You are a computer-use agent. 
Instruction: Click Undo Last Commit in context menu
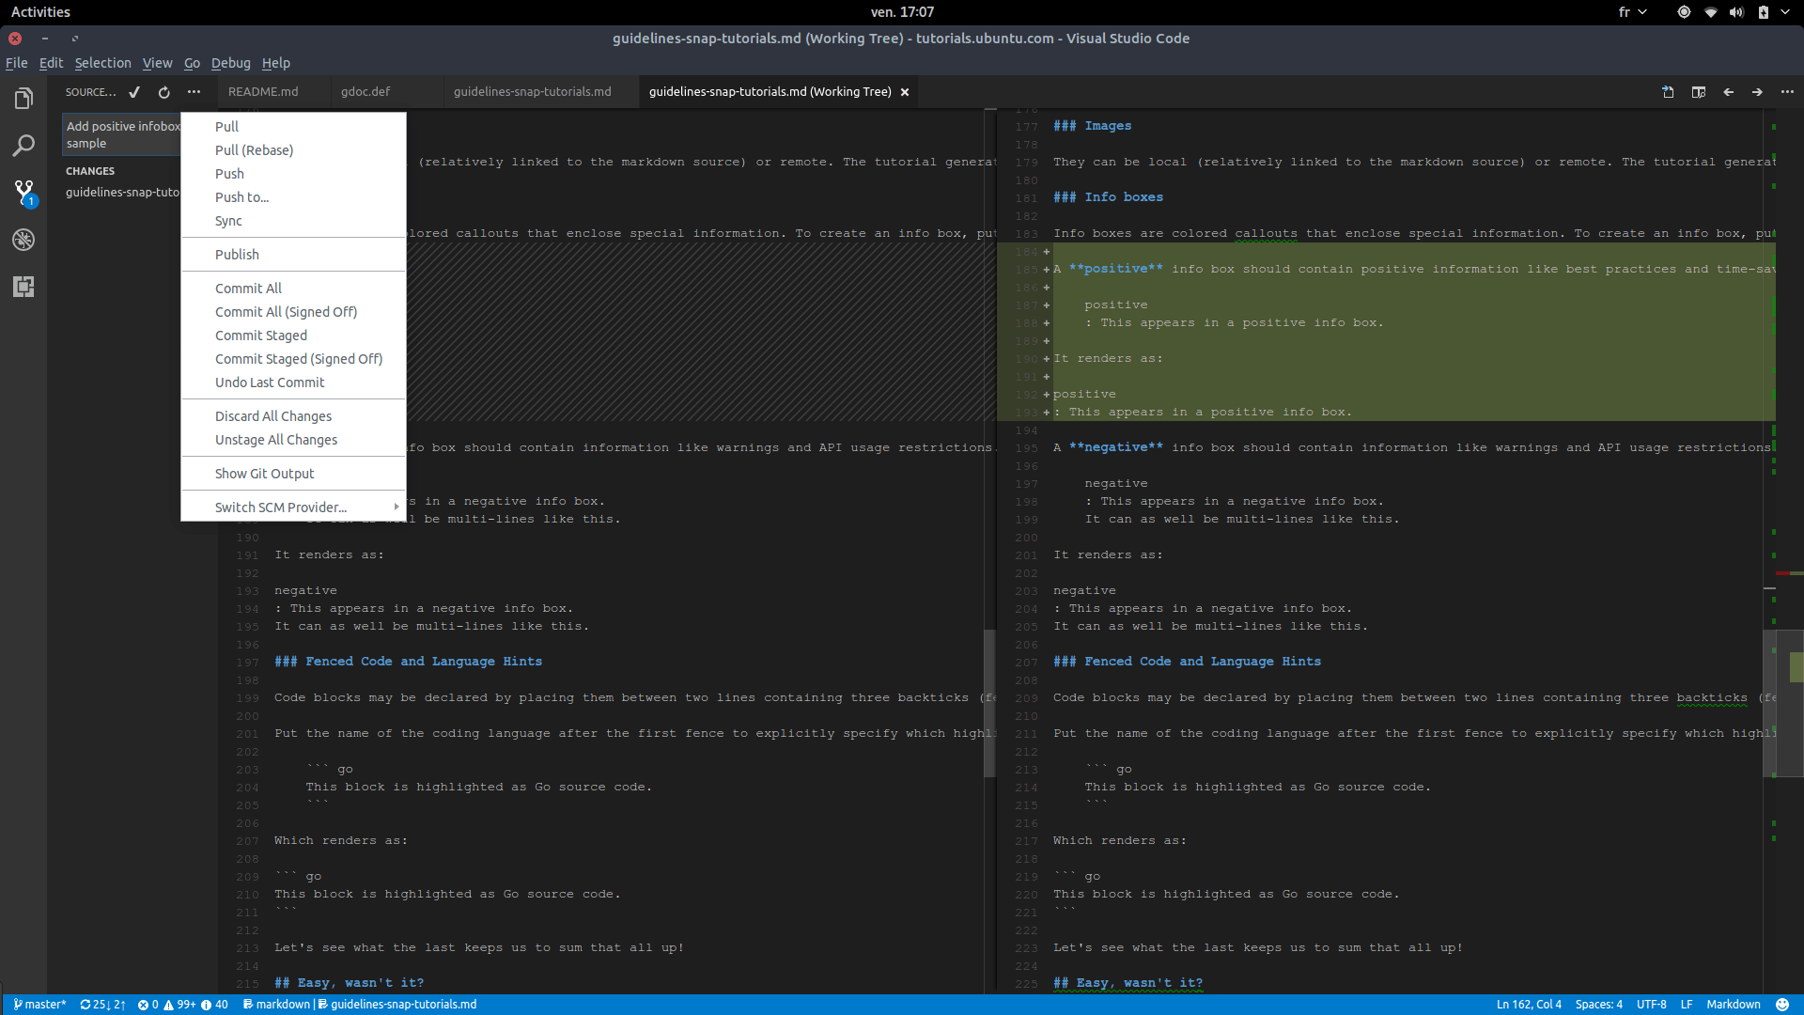tap(269, 382)
